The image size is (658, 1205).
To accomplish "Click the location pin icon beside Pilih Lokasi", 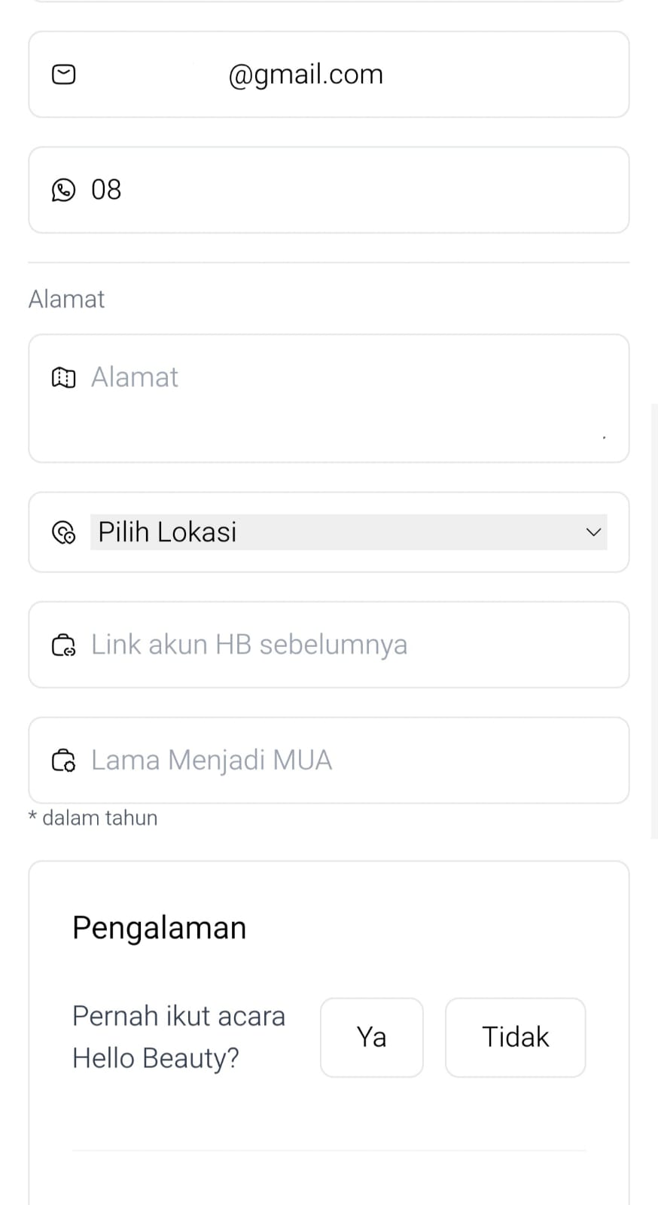I will 64,532.
